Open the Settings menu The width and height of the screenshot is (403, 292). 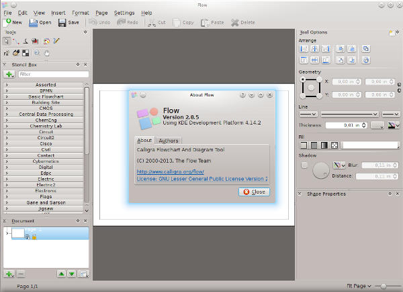click(x=124, y=13)
